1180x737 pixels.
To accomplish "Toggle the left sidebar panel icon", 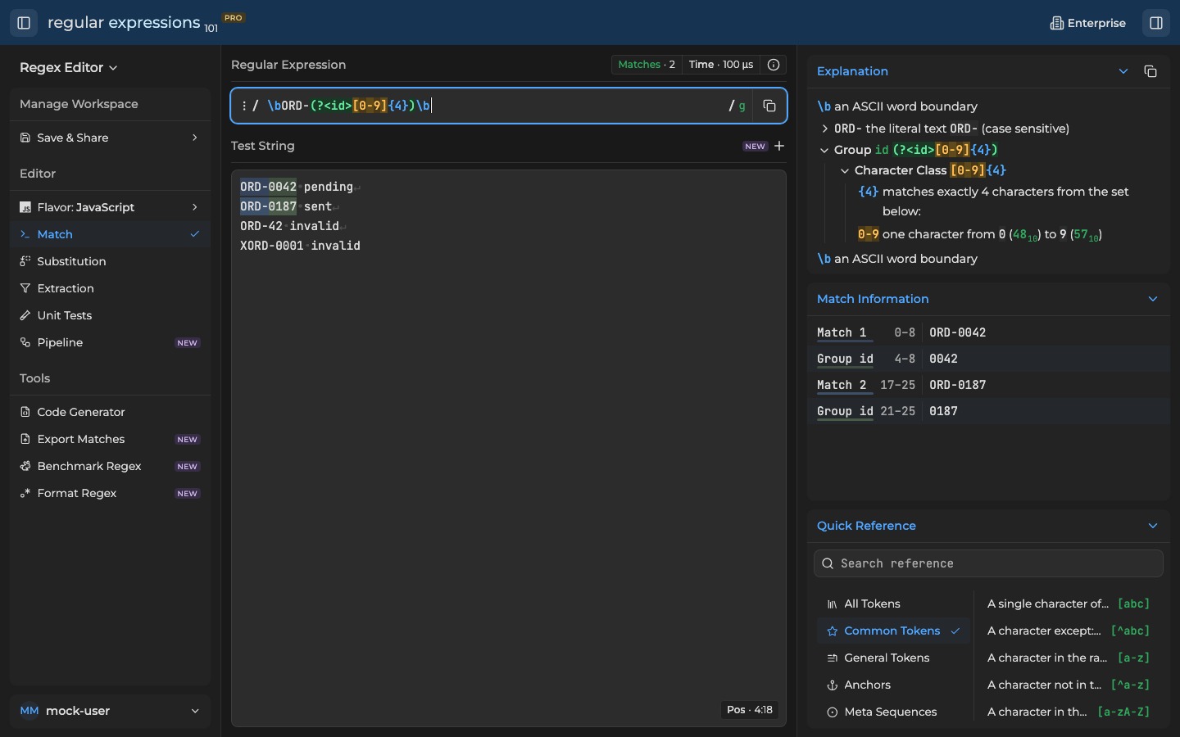I will click(x=24, y=23).
